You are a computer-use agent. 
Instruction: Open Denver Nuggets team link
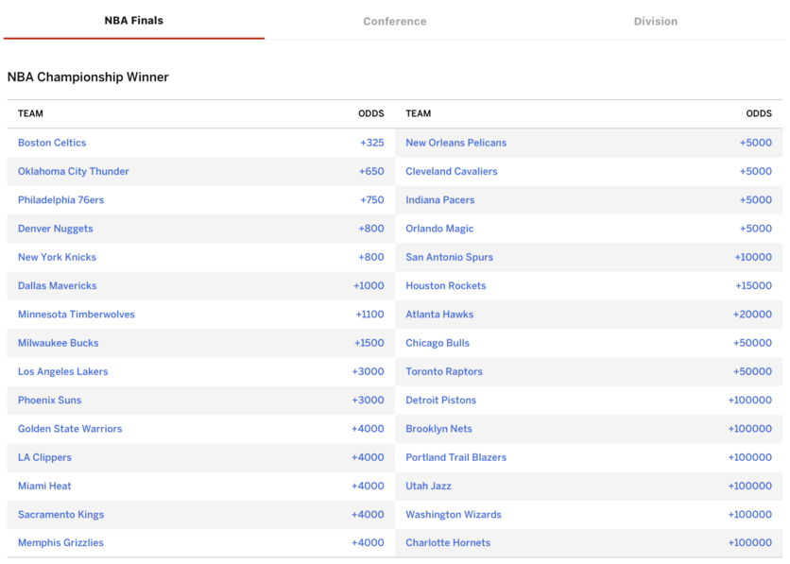click(56, 229)
